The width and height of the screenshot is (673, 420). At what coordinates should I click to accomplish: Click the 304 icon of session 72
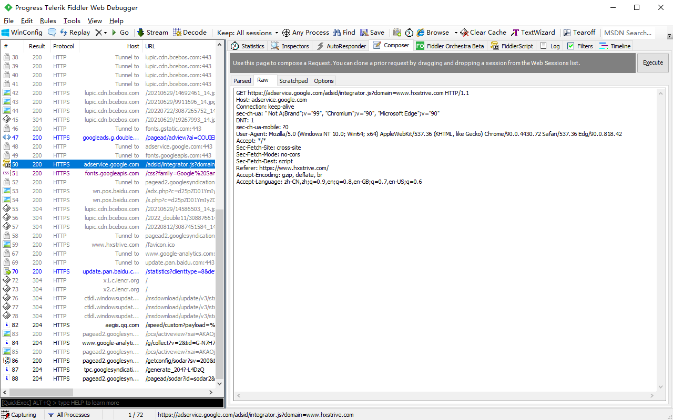pyautogui.click(x=7, y=280)
